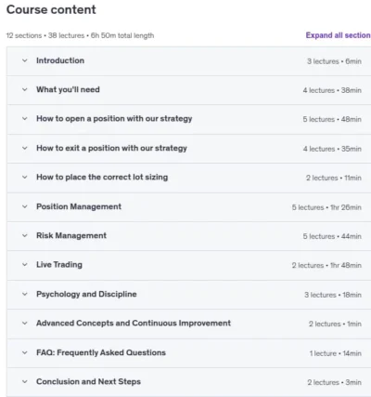Viewport: 371px width, 397px height.
Task: Click Risk Management section title
Action: (71, 235)
